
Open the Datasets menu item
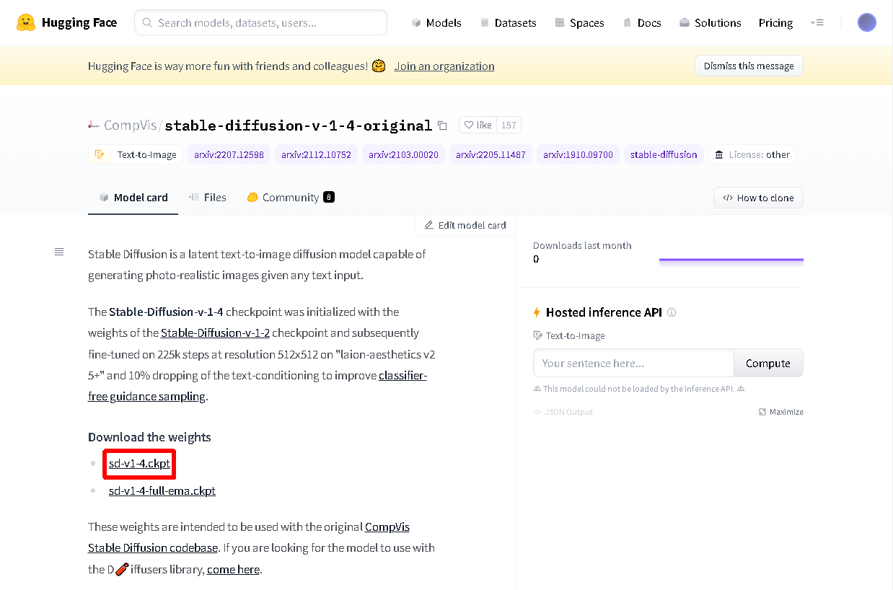point(509,23)
